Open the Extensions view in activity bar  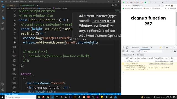(3, 29)
